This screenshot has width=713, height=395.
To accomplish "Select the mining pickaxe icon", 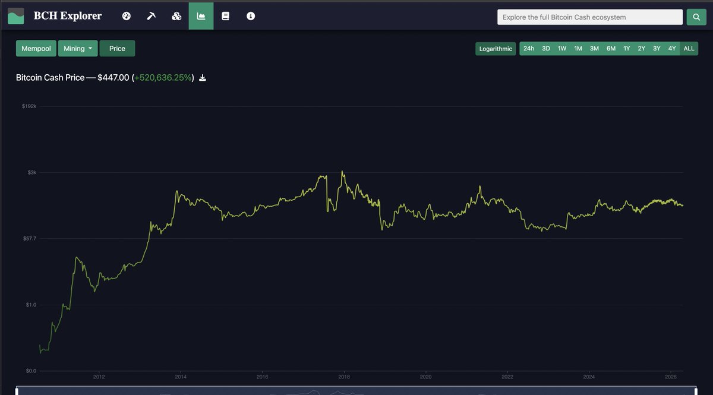I will tap(151, 16).
